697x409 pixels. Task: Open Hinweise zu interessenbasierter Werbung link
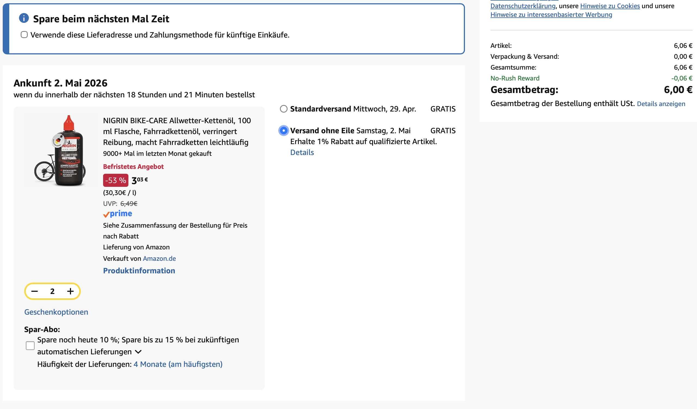[x=551, y=15]
